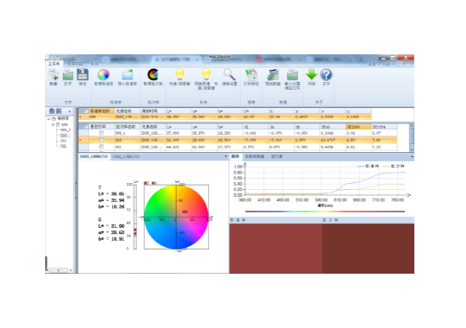The height and width of the screenshot is (328, 466).
Task: Select the 999 node in the data tree
Action: tap(64, 124)
